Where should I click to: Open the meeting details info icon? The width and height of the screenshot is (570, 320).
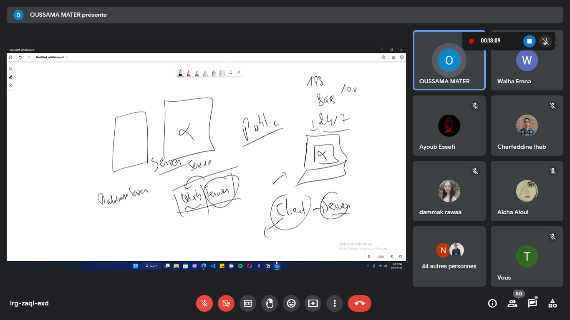pyautogui.click(x=492, y=303)
